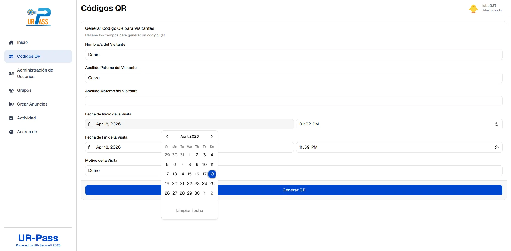The width and height of the screenshot is (511, 251).
Task: Click the Actividad document icon
Action: (11, 118)
